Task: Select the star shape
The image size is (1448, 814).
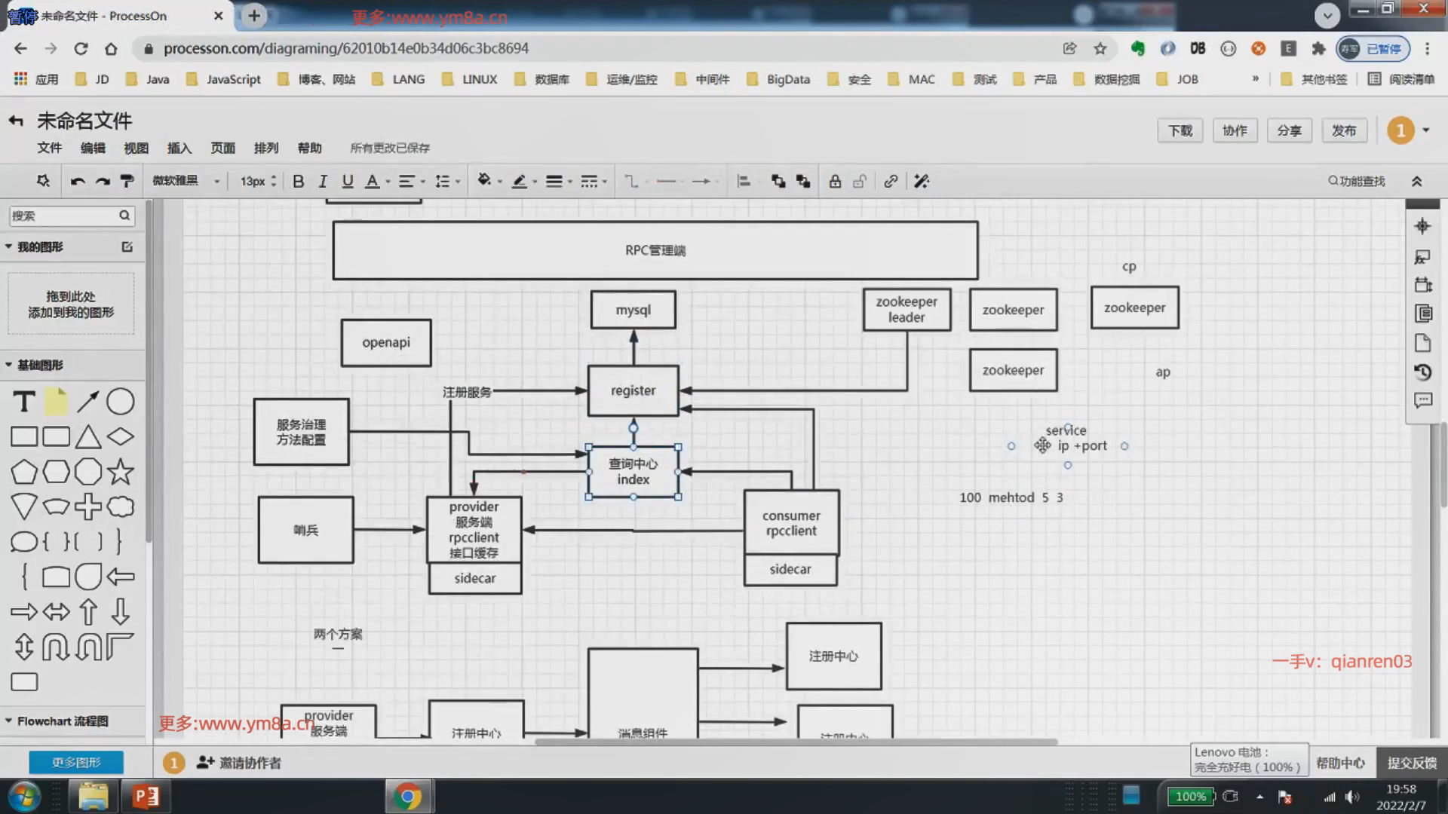Action: click(x=121, y=472)
